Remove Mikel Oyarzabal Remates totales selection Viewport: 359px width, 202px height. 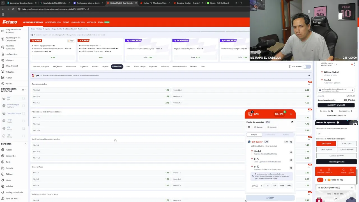[x=291, y=160]
